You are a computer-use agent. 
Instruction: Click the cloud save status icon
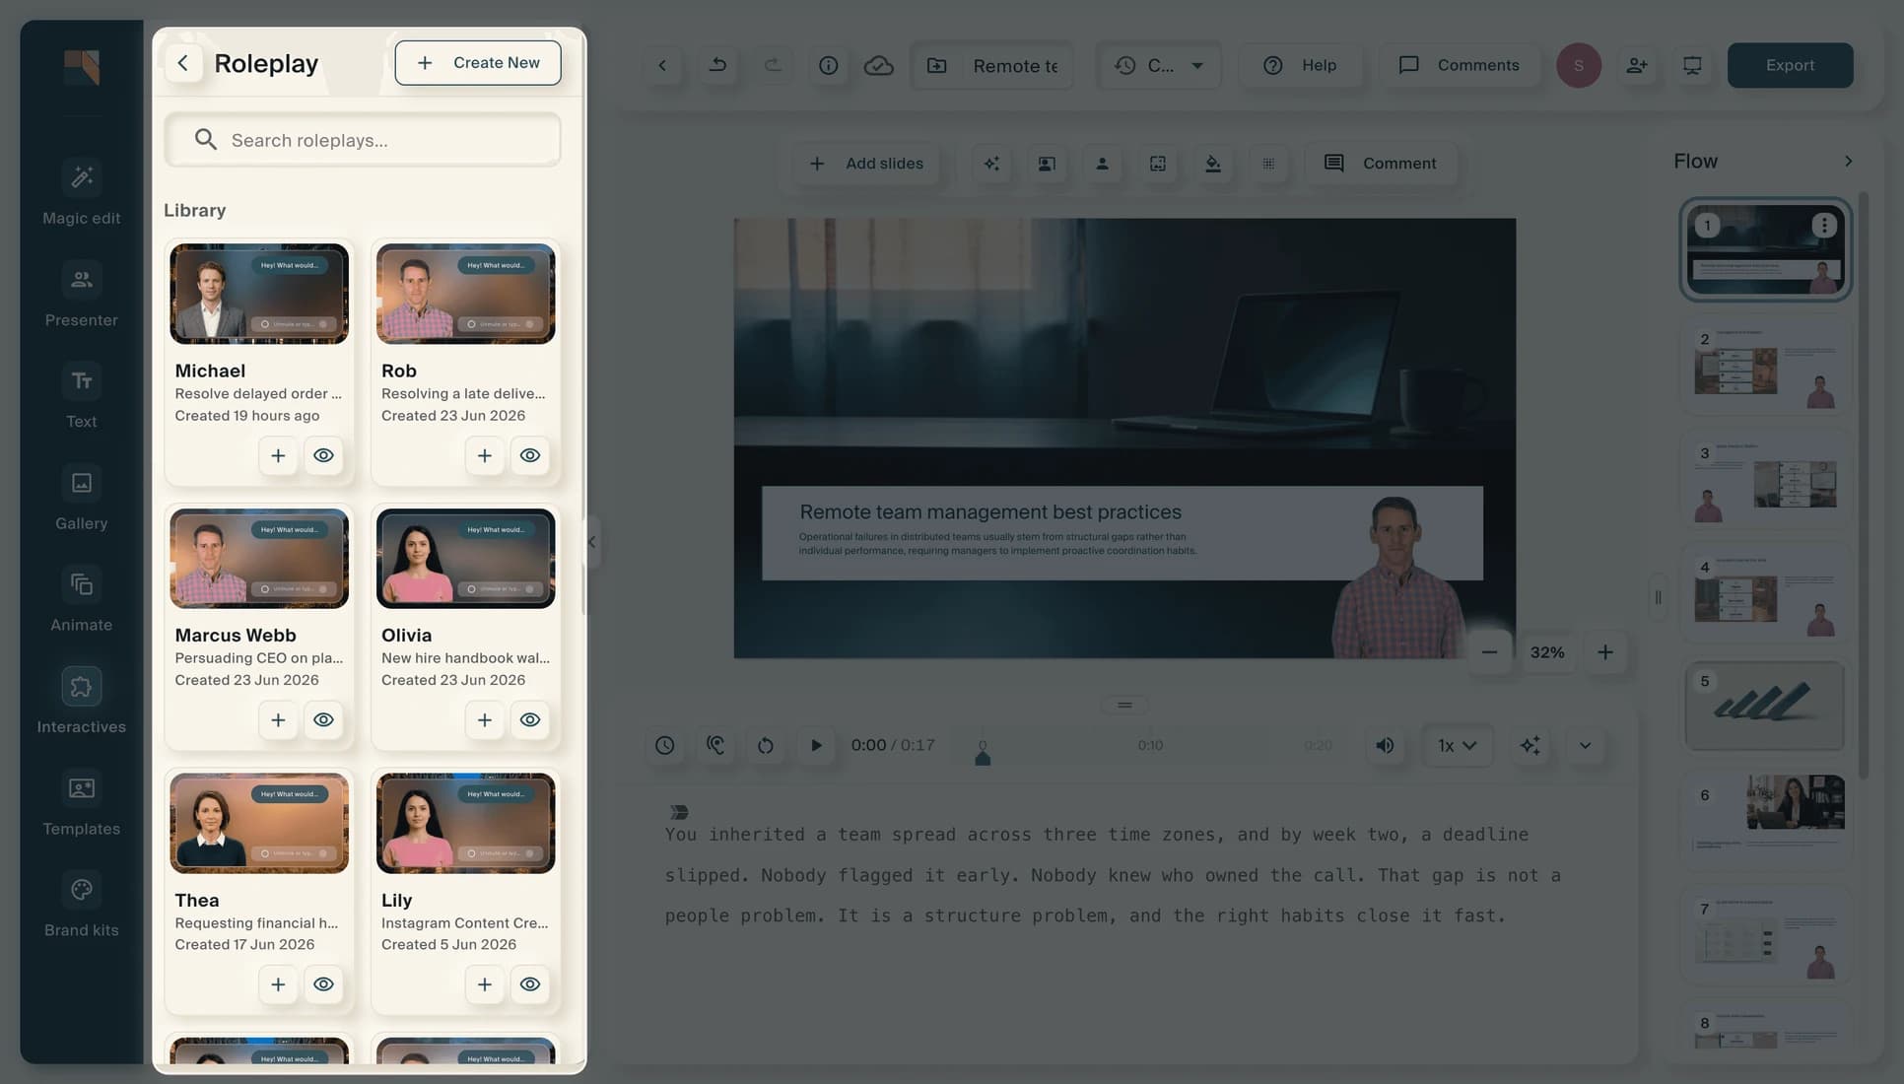[x=878, y=65]
